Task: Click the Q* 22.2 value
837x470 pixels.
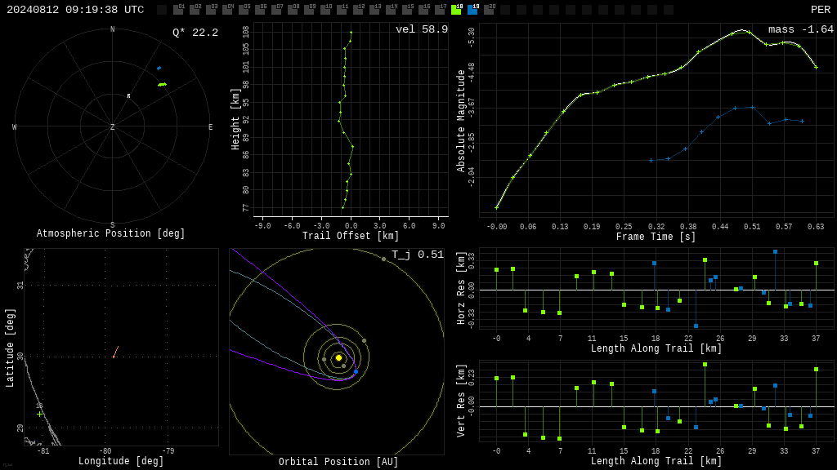Action: pos(195,33)
